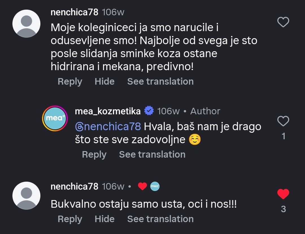
Task: Open mea_kozmetika profile picture
Action: tap(55, 118)
